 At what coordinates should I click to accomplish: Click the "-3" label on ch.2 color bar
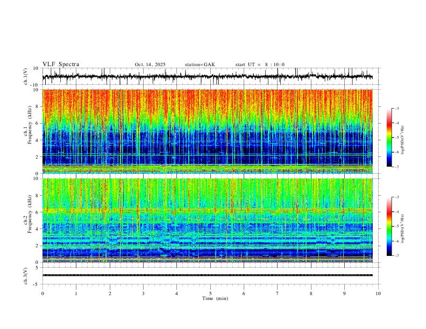pyautogui.click(x=396, y=197)
